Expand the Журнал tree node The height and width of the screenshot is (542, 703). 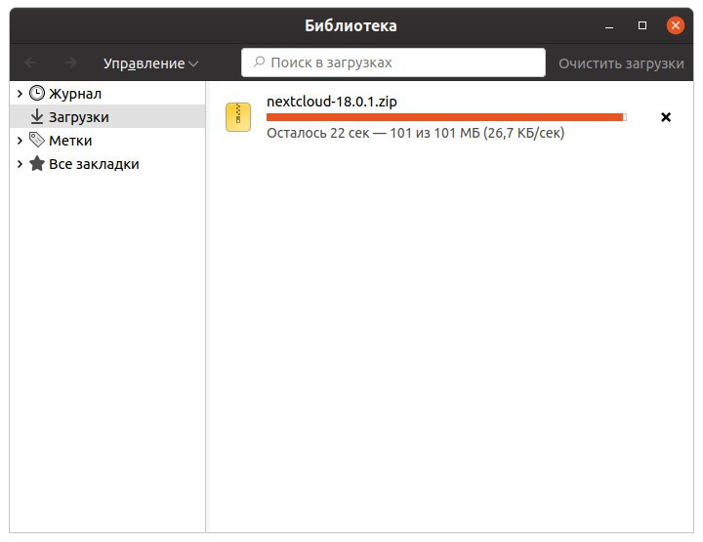20,93
